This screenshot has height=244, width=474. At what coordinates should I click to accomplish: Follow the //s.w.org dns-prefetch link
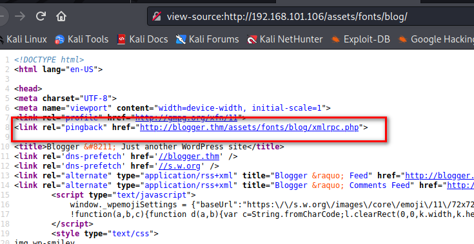point(179,166)
